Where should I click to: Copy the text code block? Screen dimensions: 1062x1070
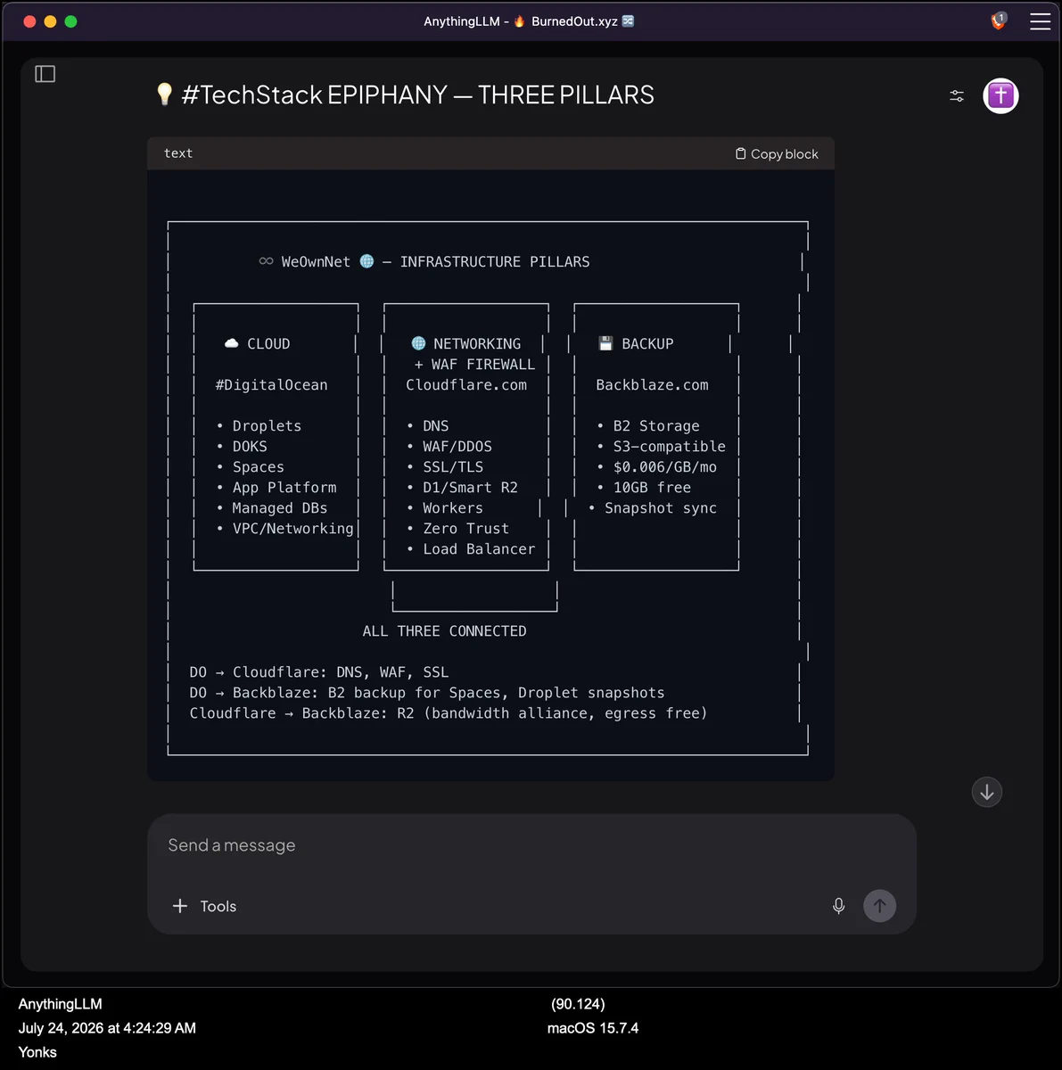[x=777, y=153]
